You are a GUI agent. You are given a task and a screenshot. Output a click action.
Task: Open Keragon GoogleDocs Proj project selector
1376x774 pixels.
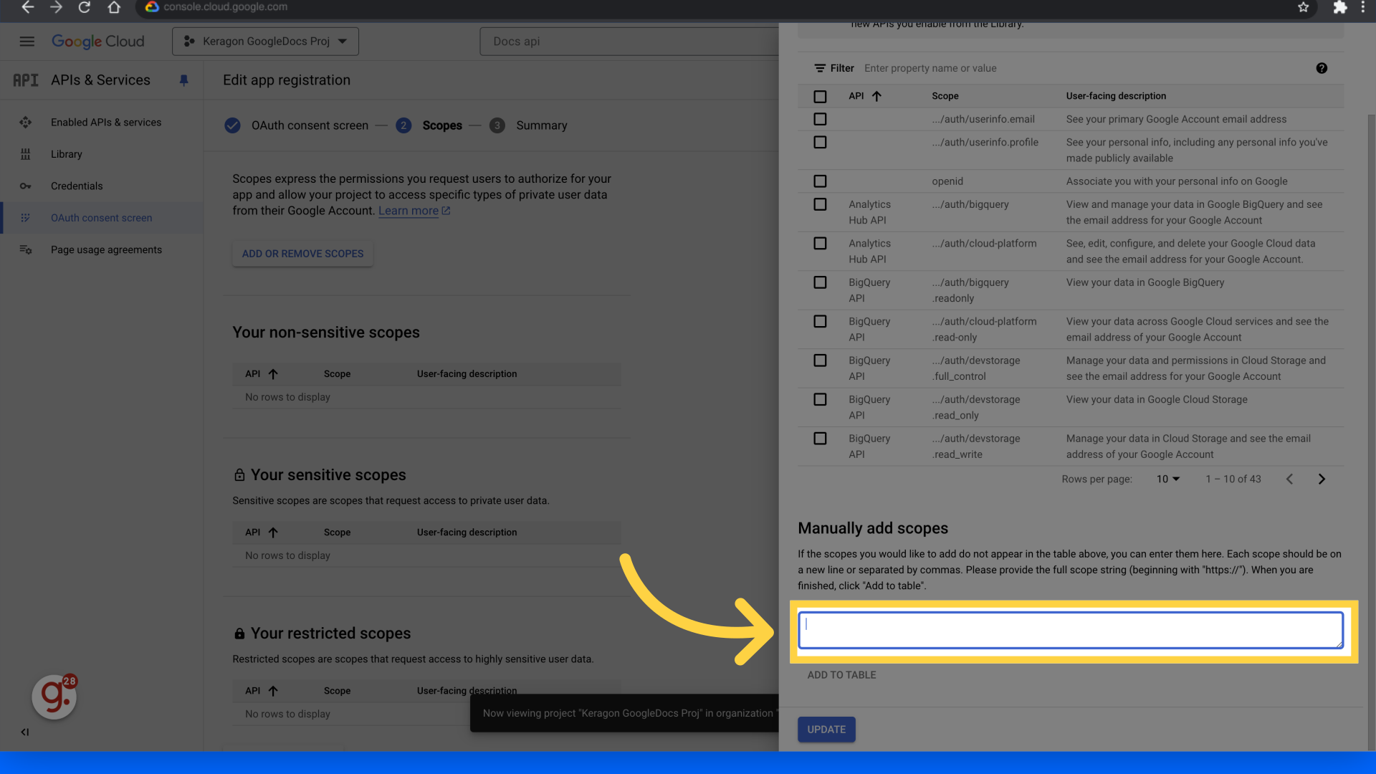click(265, 42)
